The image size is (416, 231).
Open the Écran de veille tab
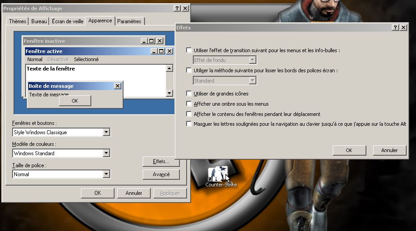click(x=67, y=21)
